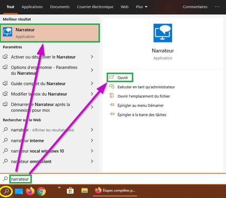Expand arrow for Activer ou désactiver le Narrateur

pyautogui.click(x=92, y=57)
